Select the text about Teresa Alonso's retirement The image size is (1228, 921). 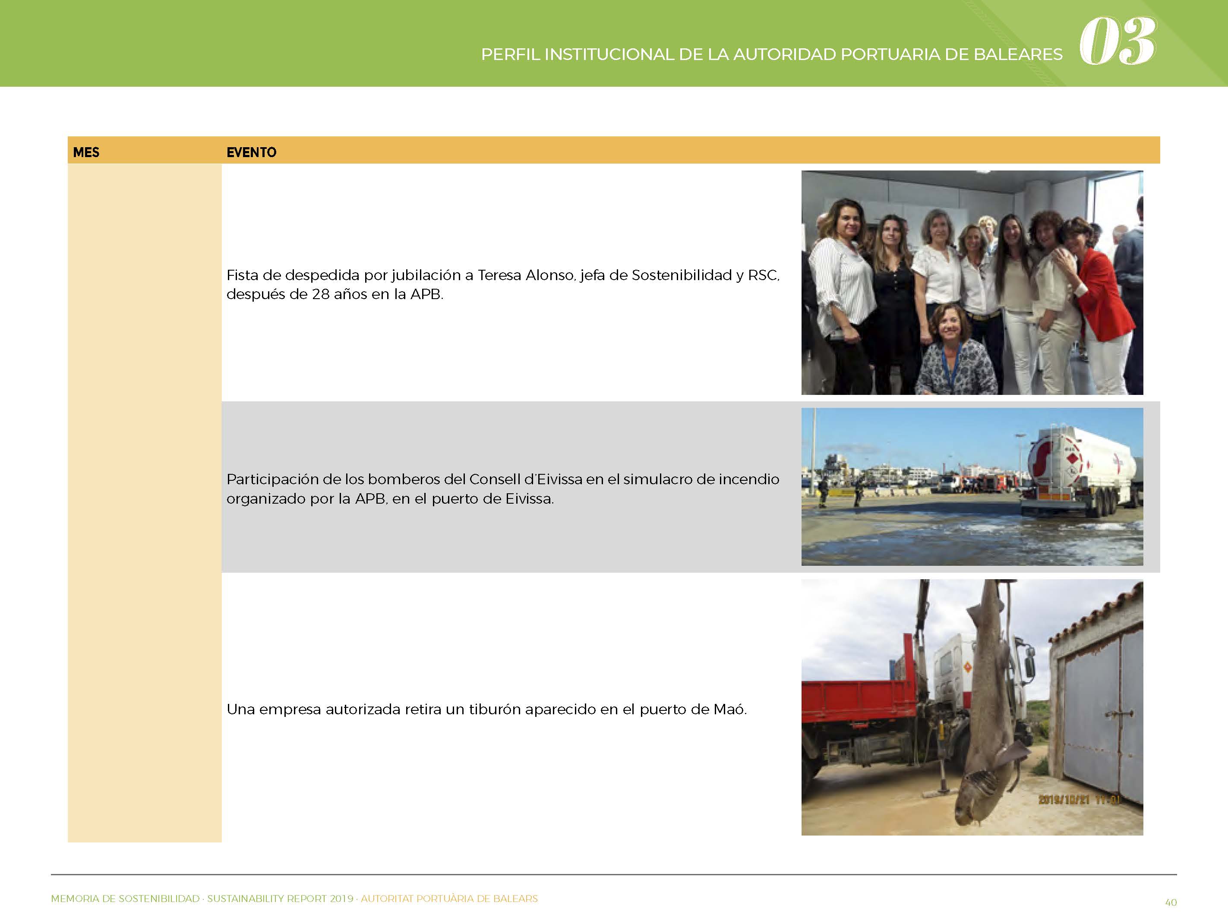(x=503, y=284)
